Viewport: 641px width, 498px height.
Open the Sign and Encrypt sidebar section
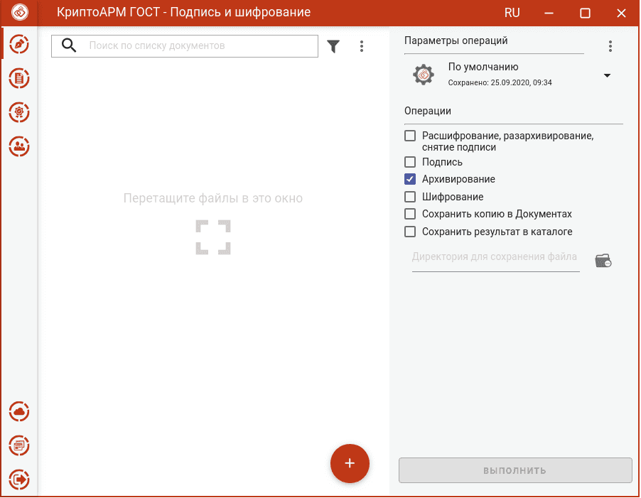click(19, 44)
